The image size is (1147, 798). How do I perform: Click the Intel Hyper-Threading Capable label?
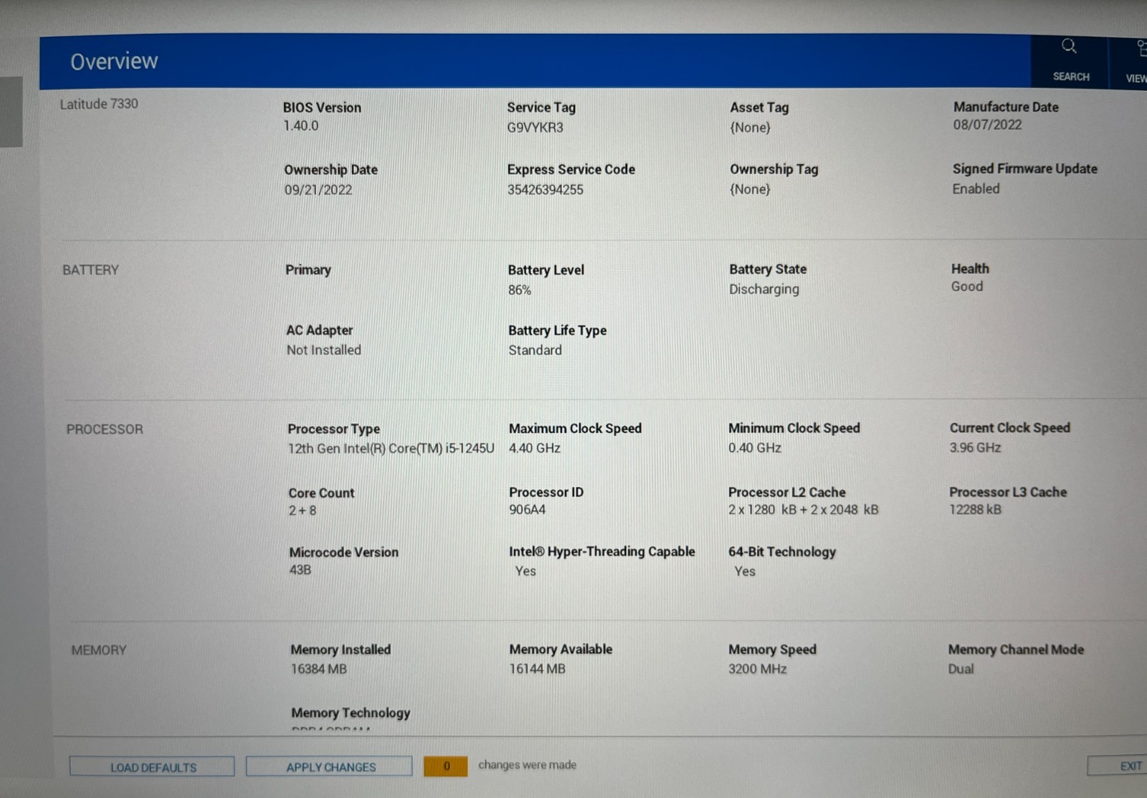(601, 551)
